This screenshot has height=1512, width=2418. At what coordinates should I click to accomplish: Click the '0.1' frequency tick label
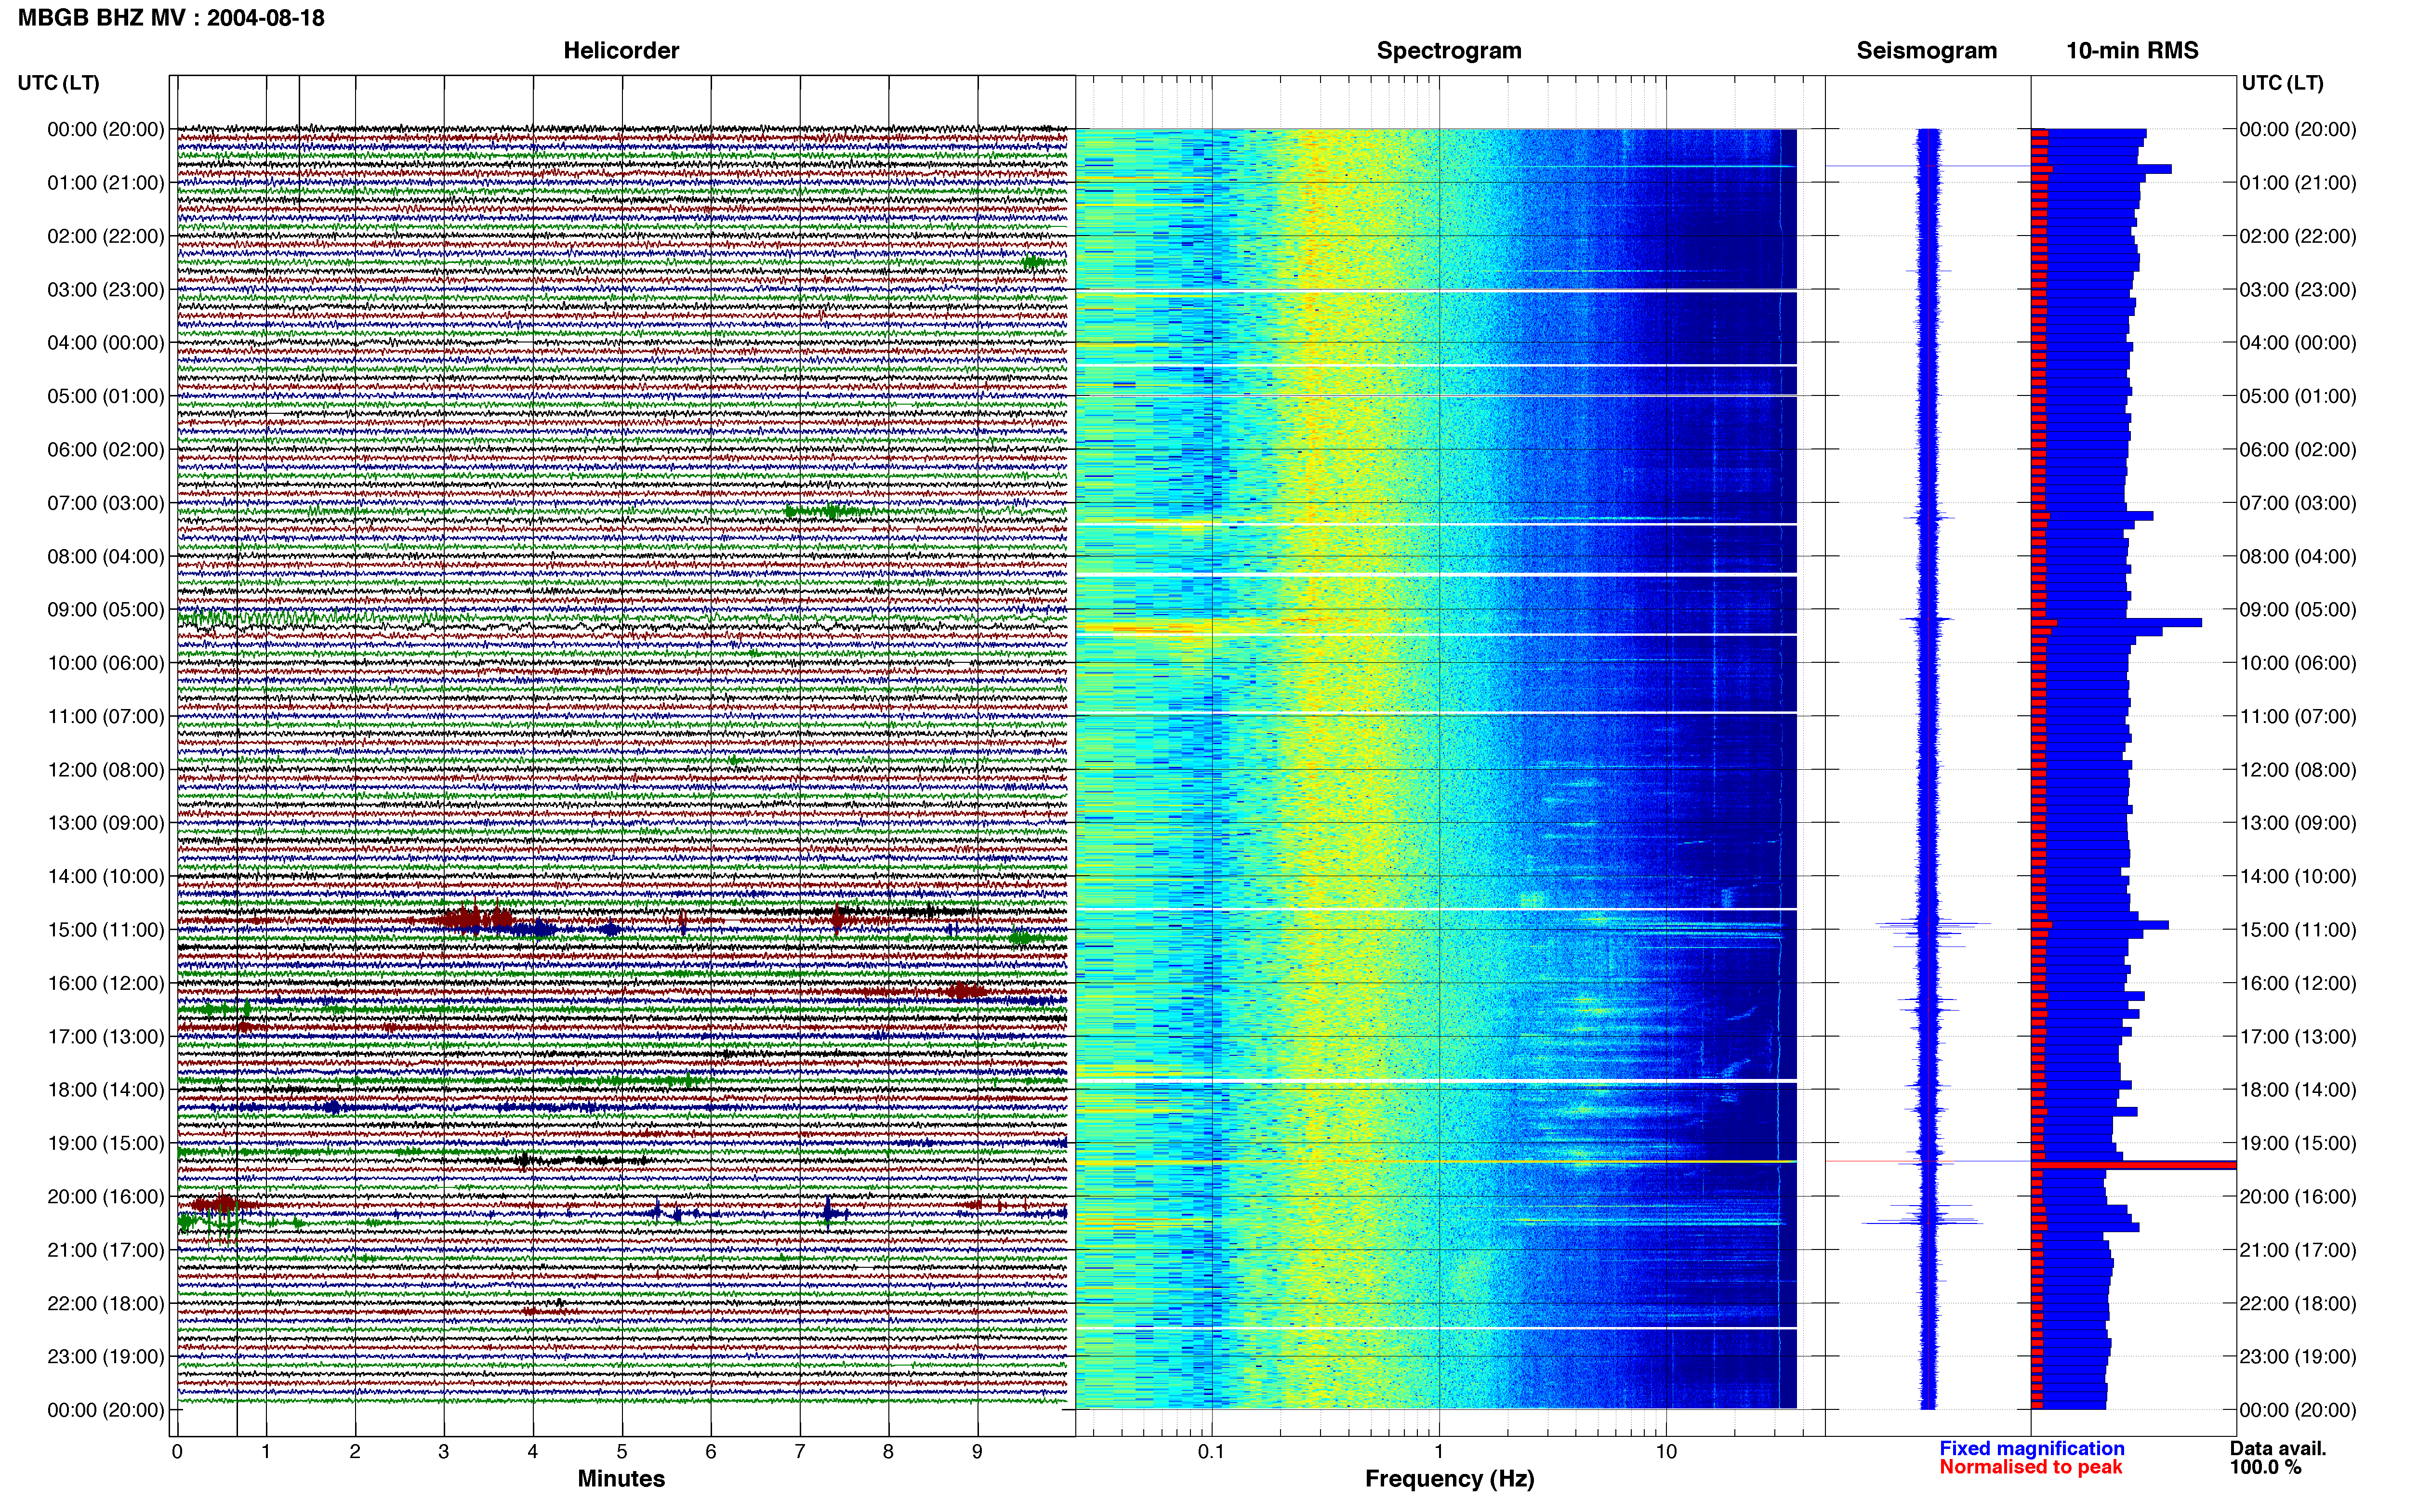click(x=1211, y=1452)
